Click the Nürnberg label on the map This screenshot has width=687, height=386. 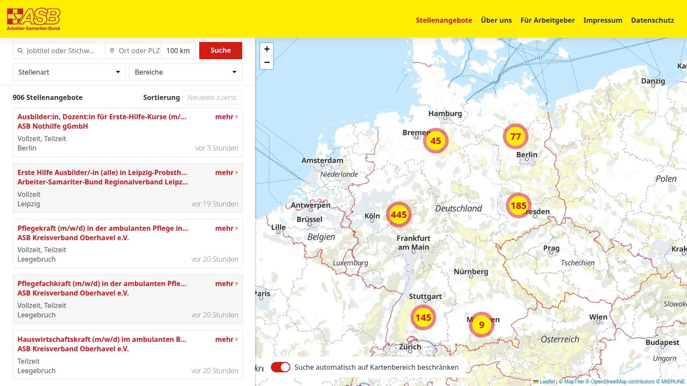(x=471, y=271)
